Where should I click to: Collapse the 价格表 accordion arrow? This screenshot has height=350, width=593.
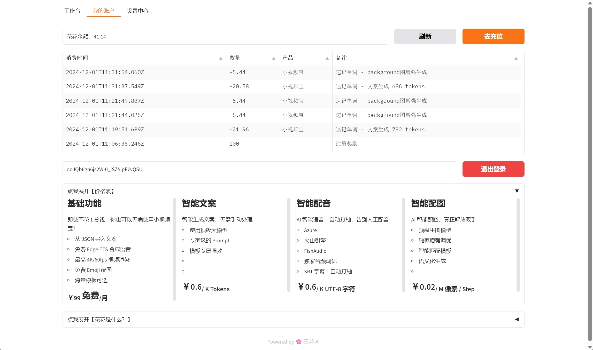tap(517, 191)
